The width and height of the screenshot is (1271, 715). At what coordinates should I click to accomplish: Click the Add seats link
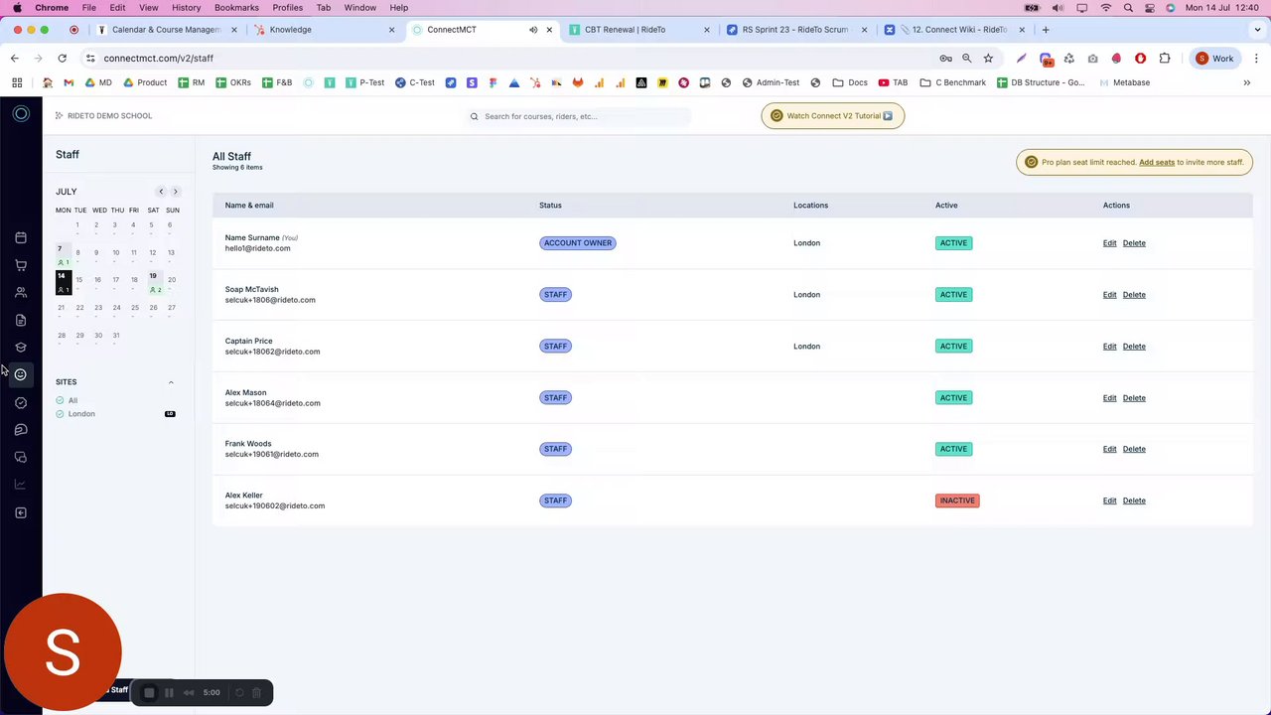1157,162
